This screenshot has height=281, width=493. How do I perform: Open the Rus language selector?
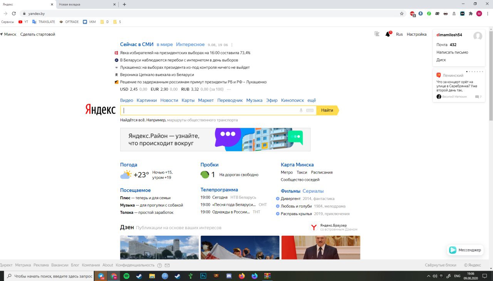(399, 34)
